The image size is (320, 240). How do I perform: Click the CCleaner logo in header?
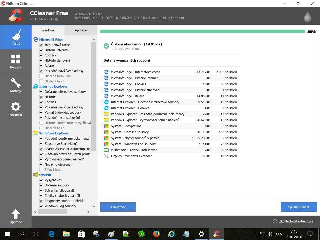tap(16, 16)
